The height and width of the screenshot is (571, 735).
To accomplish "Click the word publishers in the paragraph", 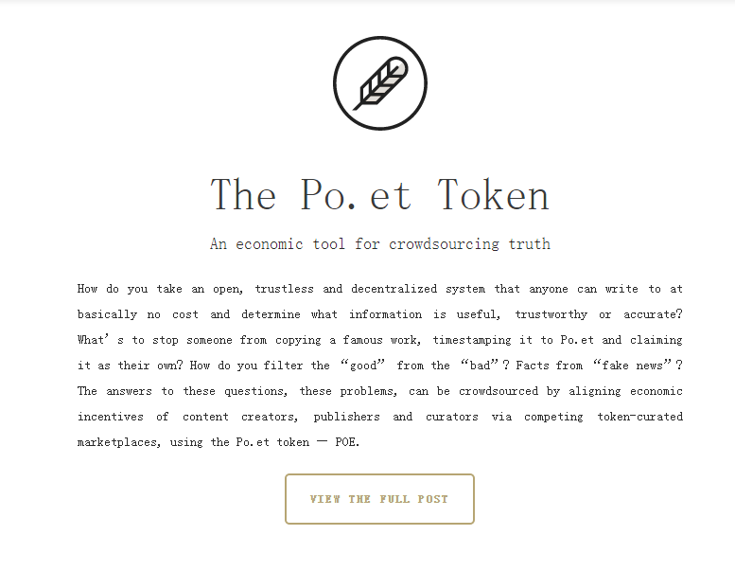I will [346, 417].
